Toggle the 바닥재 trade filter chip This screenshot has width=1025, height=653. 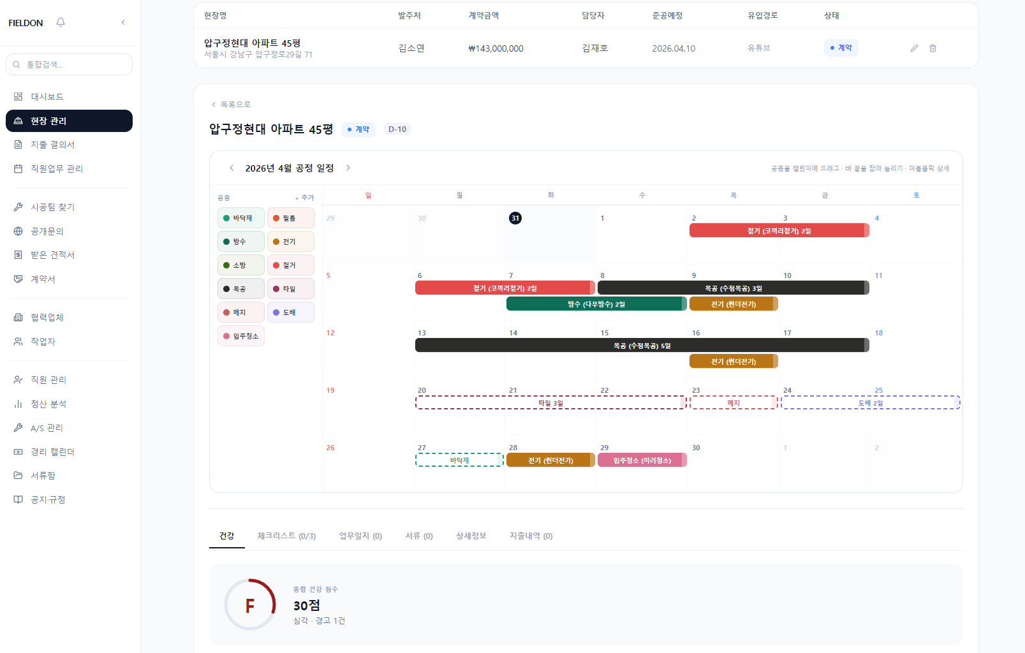click(x=240, y=217)
